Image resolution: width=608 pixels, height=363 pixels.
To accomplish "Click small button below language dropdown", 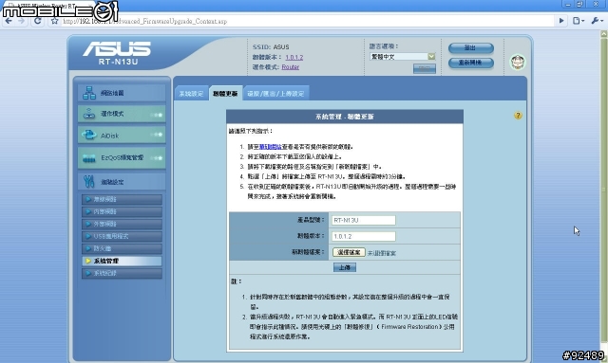I will 425,69.
